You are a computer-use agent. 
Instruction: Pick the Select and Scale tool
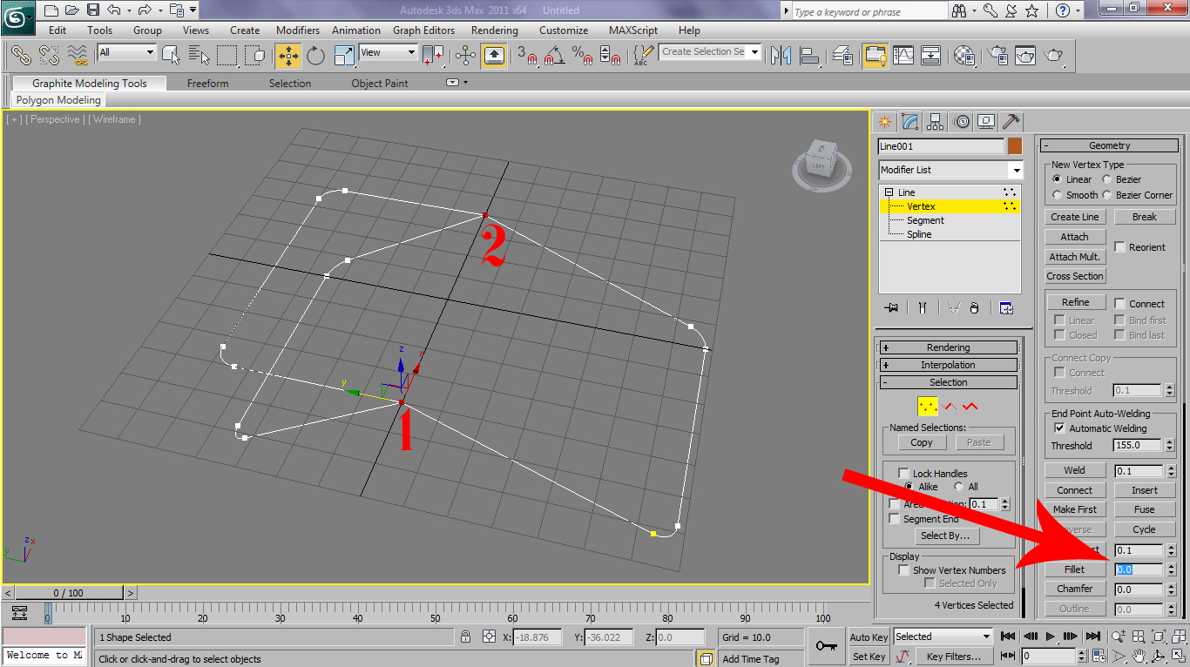point(344,55)
